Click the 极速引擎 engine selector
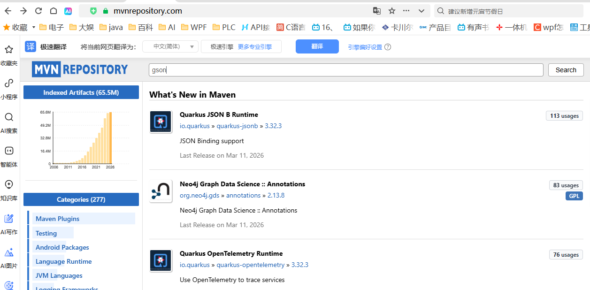This screenshot has width=590, height=290. click(222, 46)
